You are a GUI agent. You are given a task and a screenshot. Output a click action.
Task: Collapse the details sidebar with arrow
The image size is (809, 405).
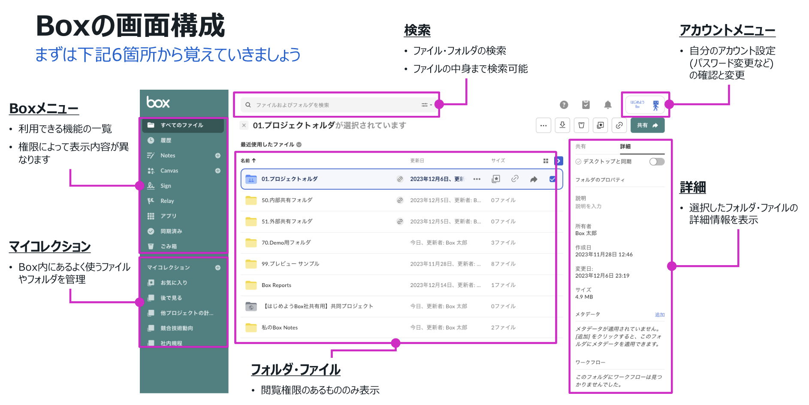click(558, 161)
